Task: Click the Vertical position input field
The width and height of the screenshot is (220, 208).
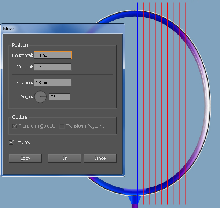Action: (53, 67)
